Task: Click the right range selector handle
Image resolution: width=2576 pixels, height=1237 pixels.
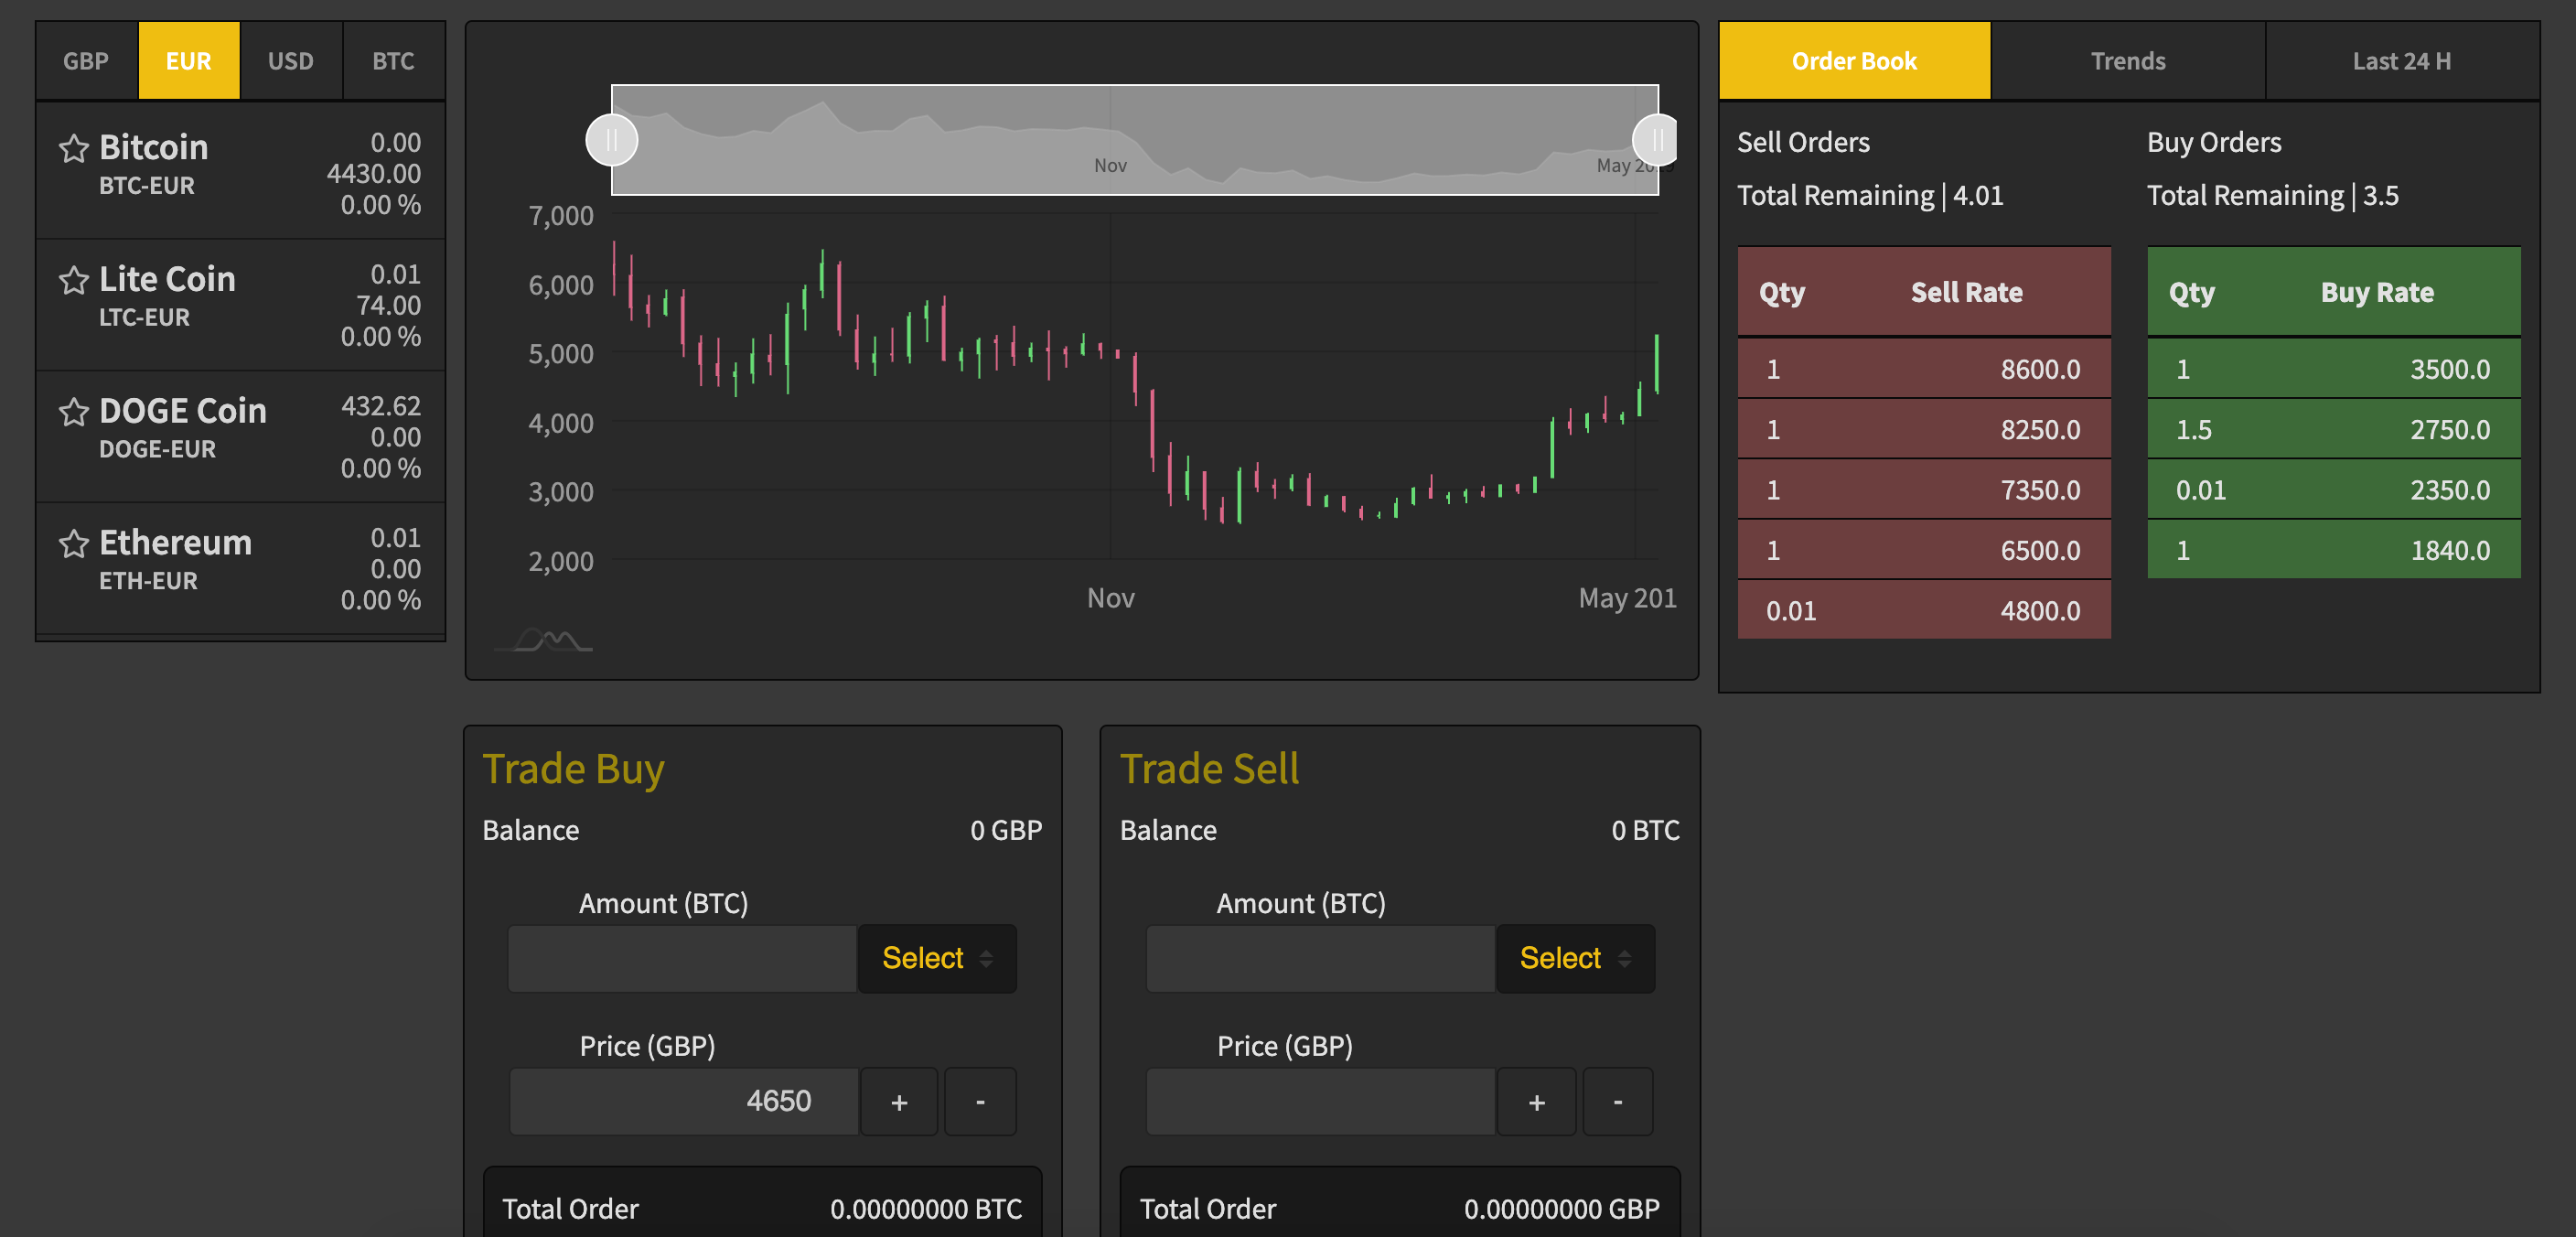Action: (1657, 140)
